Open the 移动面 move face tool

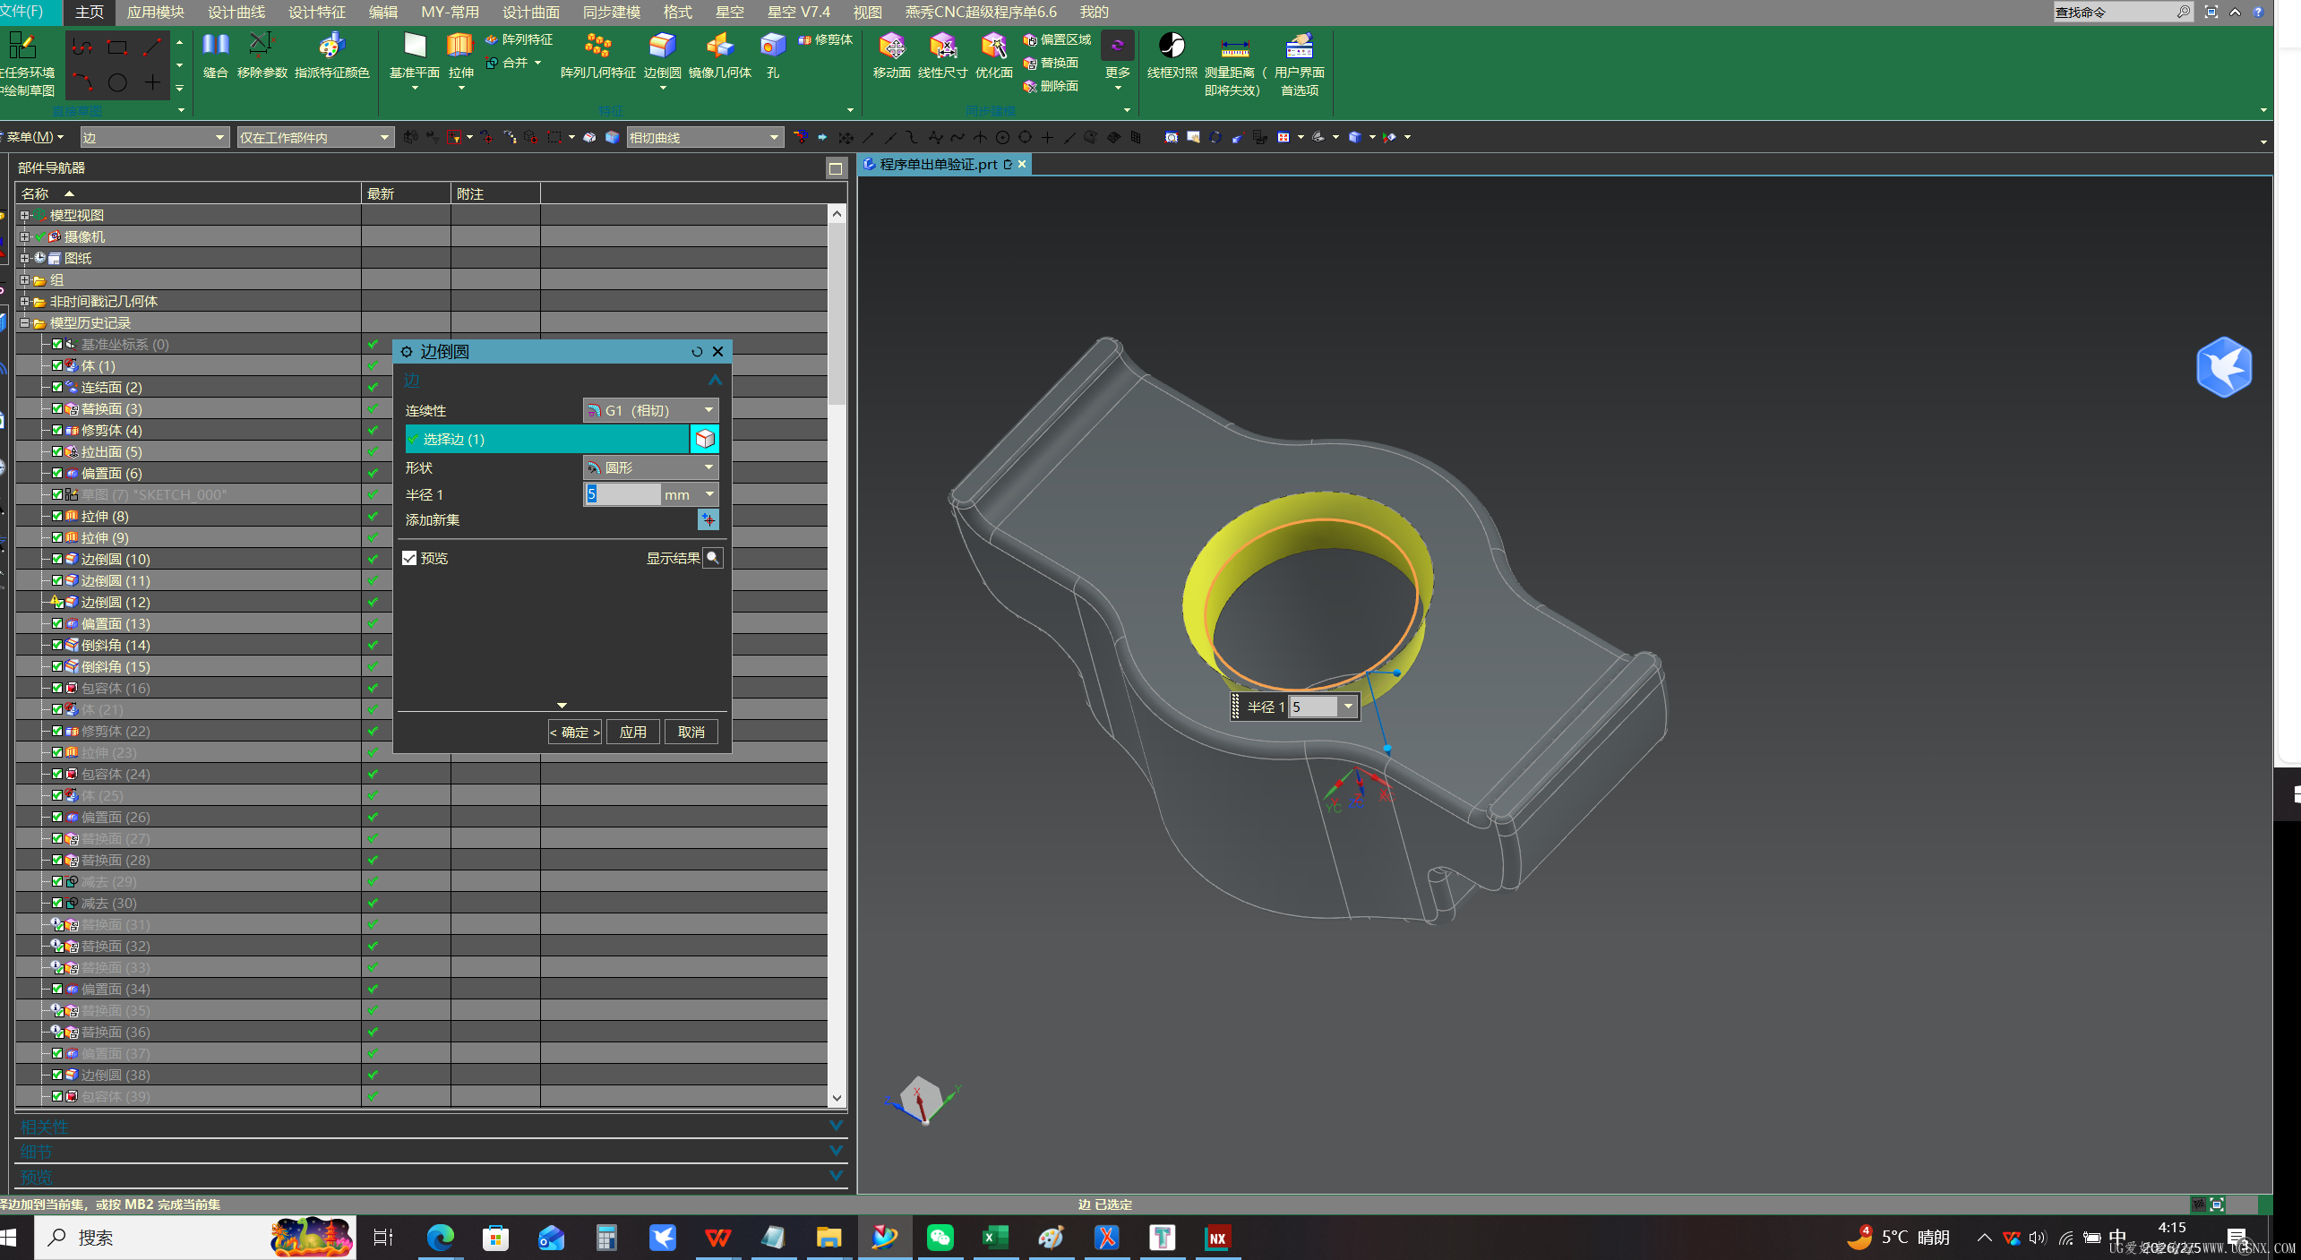(891, 47)
